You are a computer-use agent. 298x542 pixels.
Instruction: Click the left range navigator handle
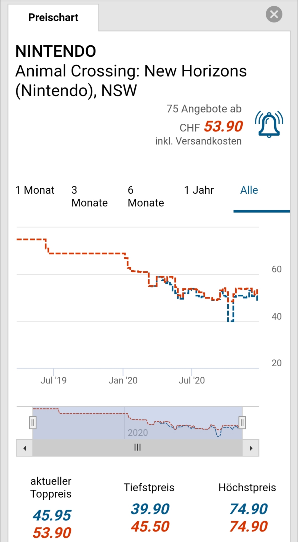click(x=33, y=422)
